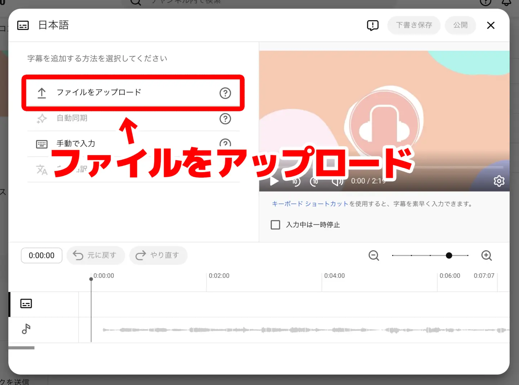Viewport: 519px width, 385px height.
Task: Select the subtitle track icon in the timeline
Action: click(26, 304)
